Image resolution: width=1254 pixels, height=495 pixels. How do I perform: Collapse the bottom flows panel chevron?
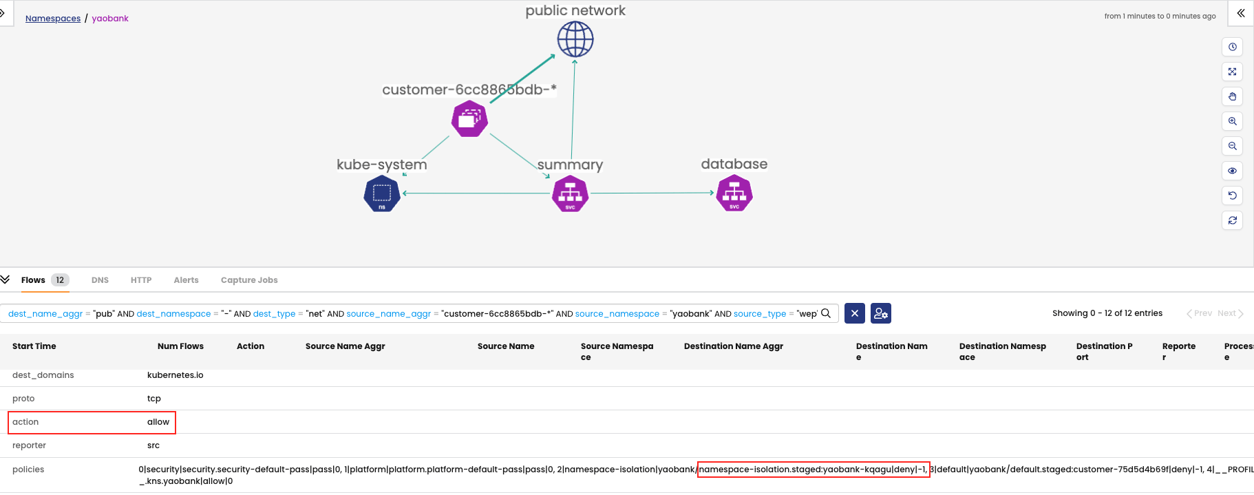[x=6, y=280]
